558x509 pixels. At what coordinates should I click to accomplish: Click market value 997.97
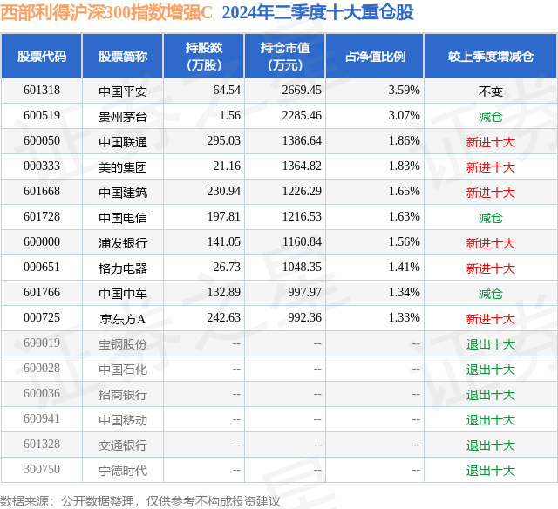[304, 292]
